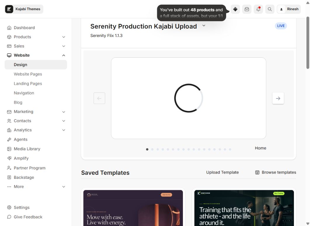This screenshot has width=310, height=226.
Task: Click the Partner Program person-star icon
Action: click(x=9, y=168)
